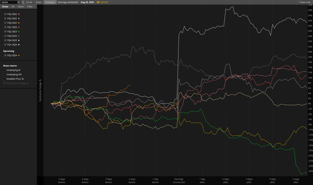Click the 2 days after axis label
This screenshot has width=313, height=185.
225,181
